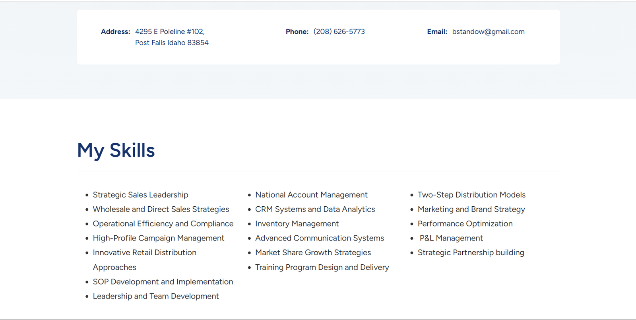This screenshot has width=636, height=320.
Task: Click Wholesale and Direct Sales Strategies
Action: [x=161, y=209]
